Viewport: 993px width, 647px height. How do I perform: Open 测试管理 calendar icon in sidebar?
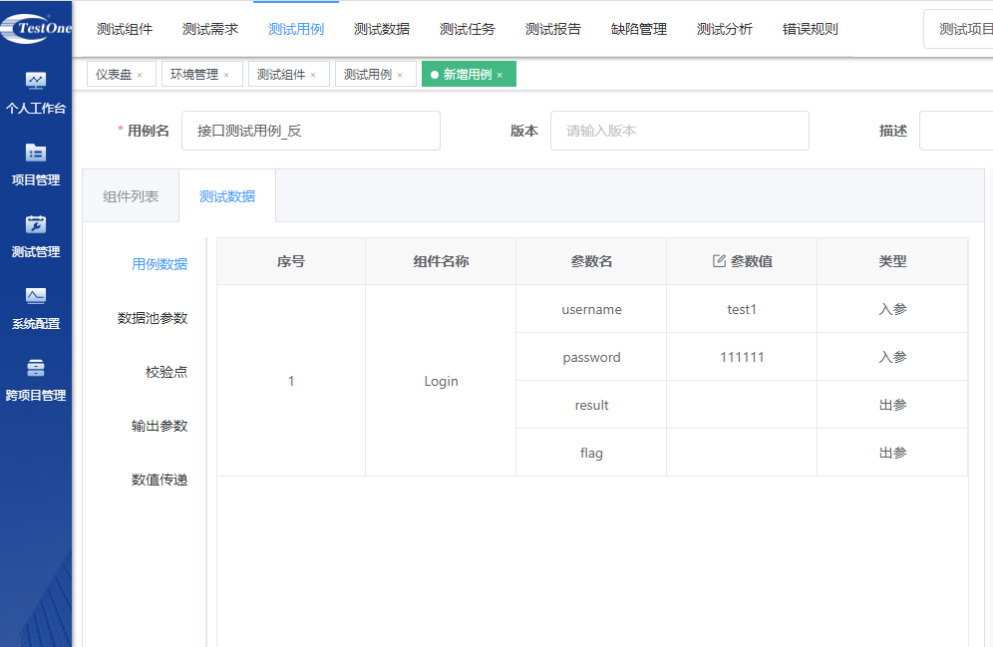click(x=36, y=224)
